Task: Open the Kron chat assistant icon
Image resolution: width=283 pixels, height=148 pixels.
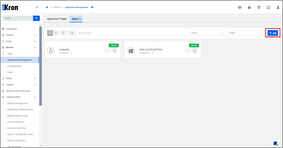Action: click(x=275, y=143)
